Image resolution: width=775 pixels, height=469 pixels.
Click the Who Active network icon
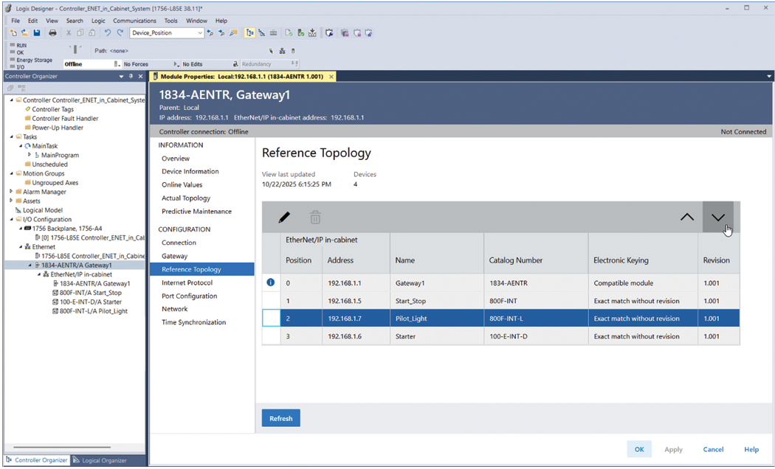[282, 51]
